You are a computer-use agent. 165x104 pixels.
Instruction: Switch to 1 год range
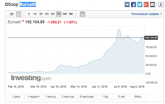click(105, 97)
